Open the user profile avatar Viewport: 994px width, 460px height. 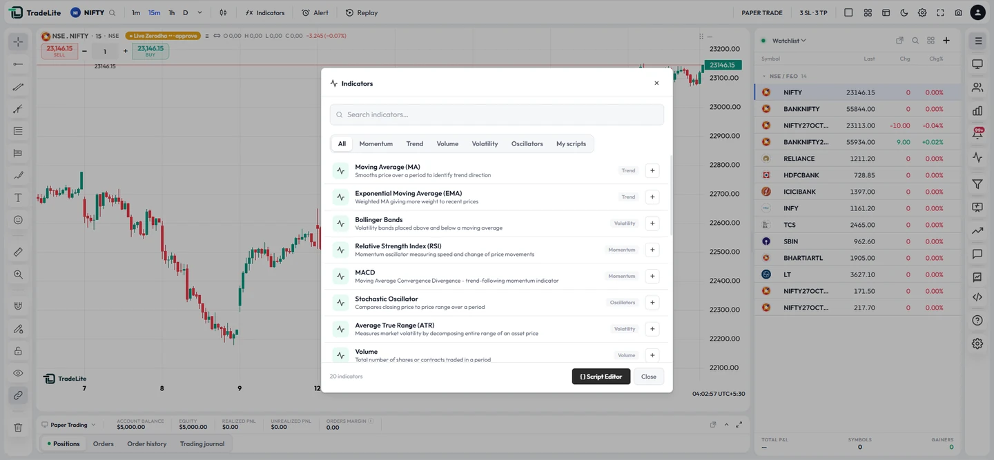coord(977,12)
